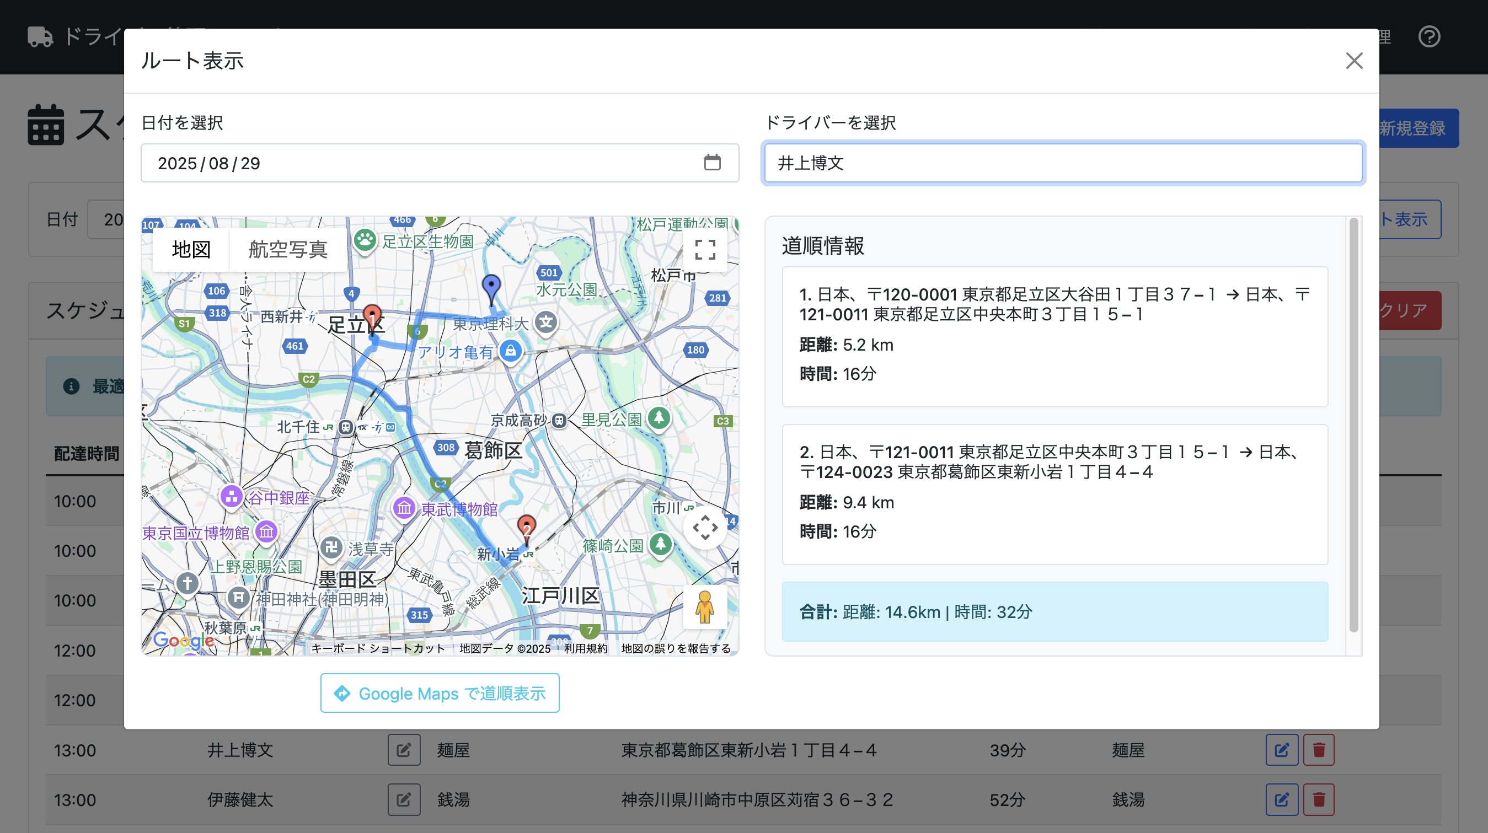
Task: Delete the 銭湯 row for 伊藤健太
Action: click(1319, 799)
